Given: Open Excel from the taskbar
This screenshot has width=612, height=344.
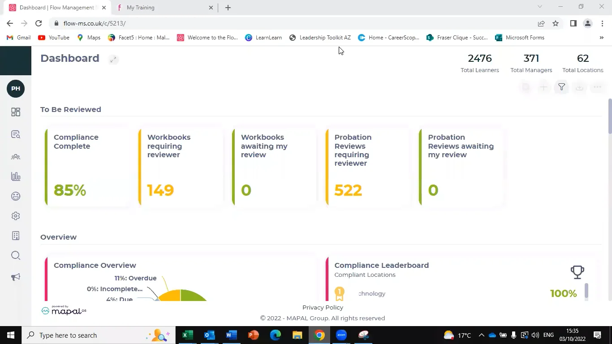Looking at the screenshot, I should click(187, 335).
